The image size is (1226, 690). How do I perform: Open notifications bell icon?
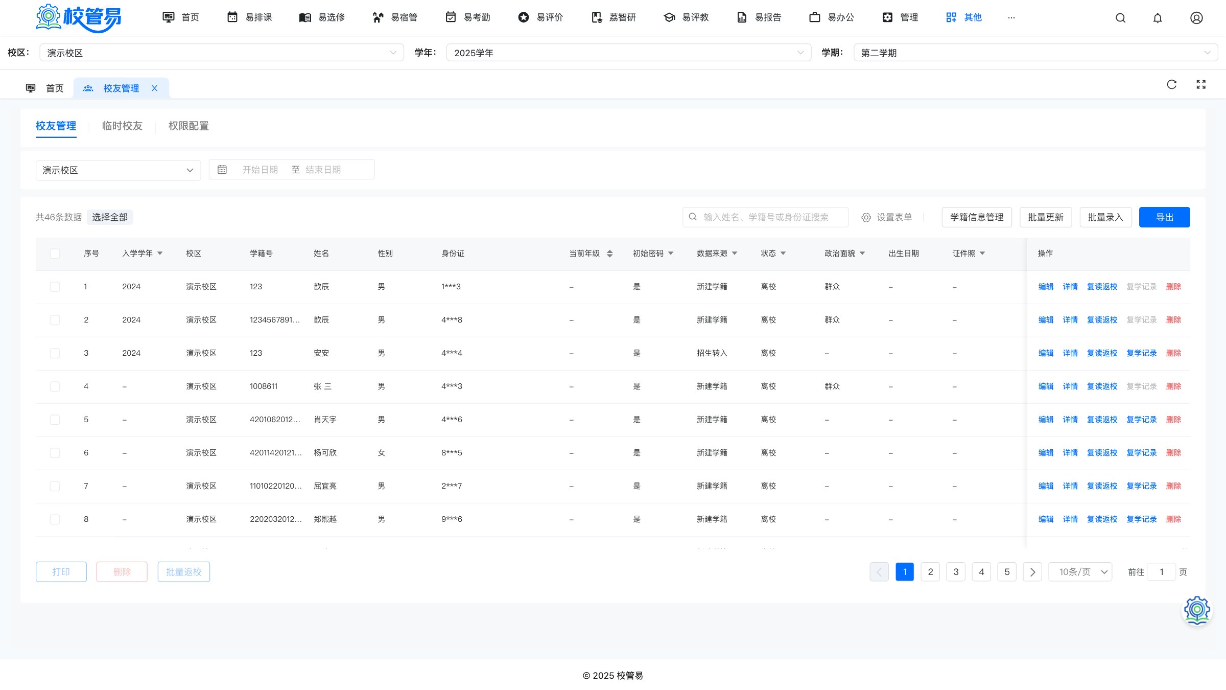click(1158, 18)
